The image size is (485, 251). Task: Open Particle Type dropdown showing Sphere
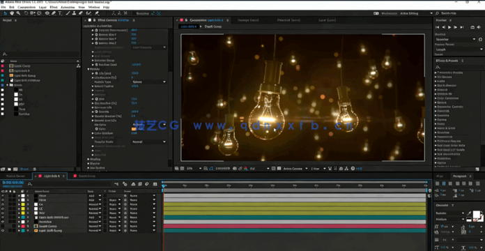click(149, 82)
